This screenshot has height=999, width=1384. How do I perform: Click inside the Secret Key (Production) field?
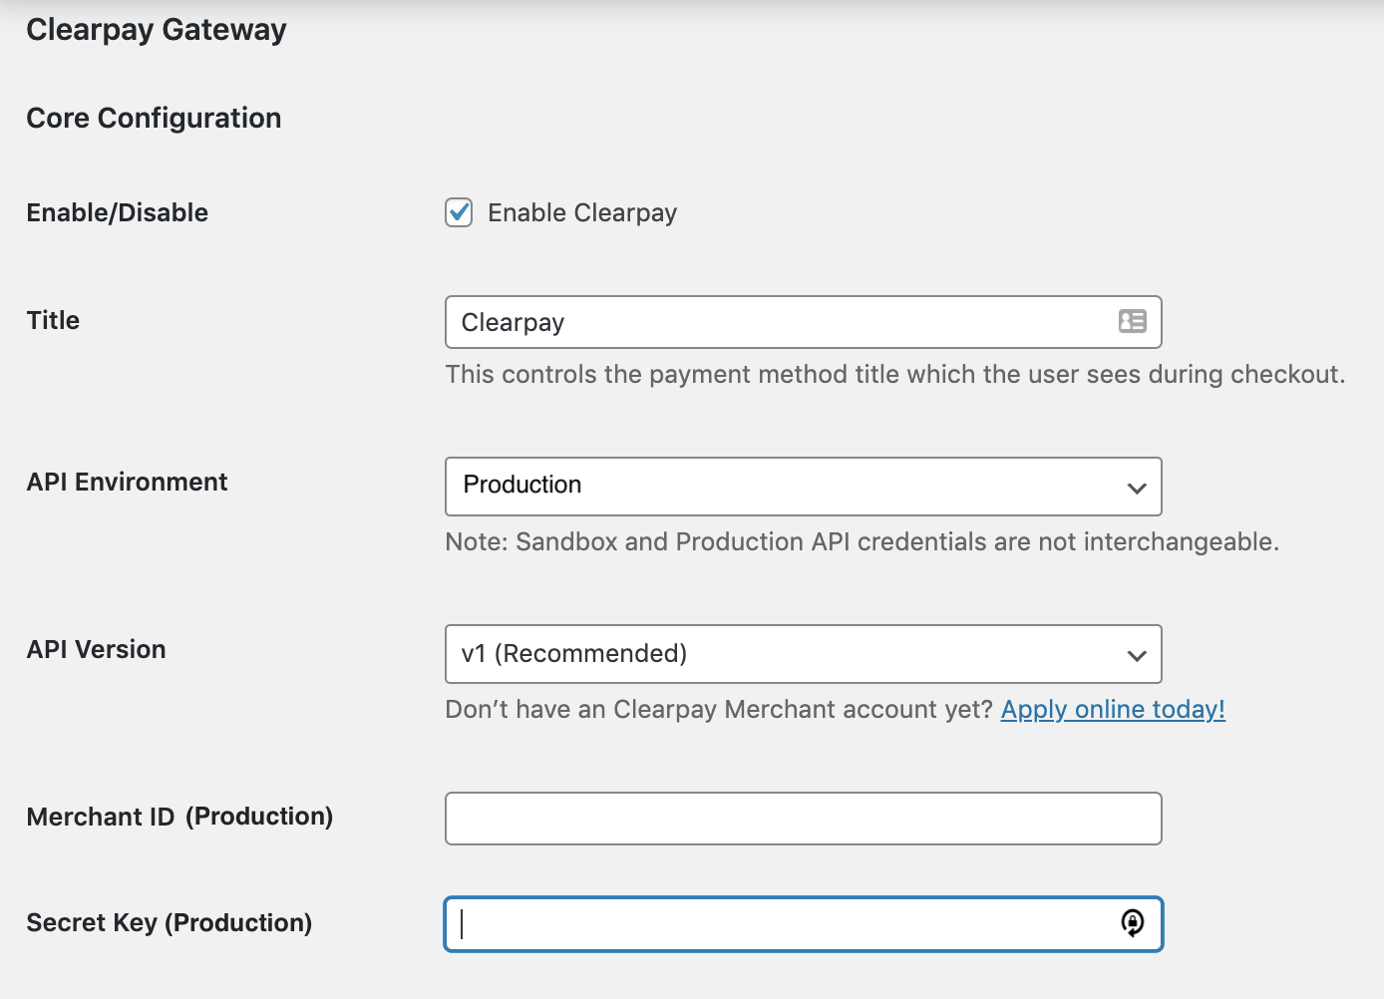point(804,924)
